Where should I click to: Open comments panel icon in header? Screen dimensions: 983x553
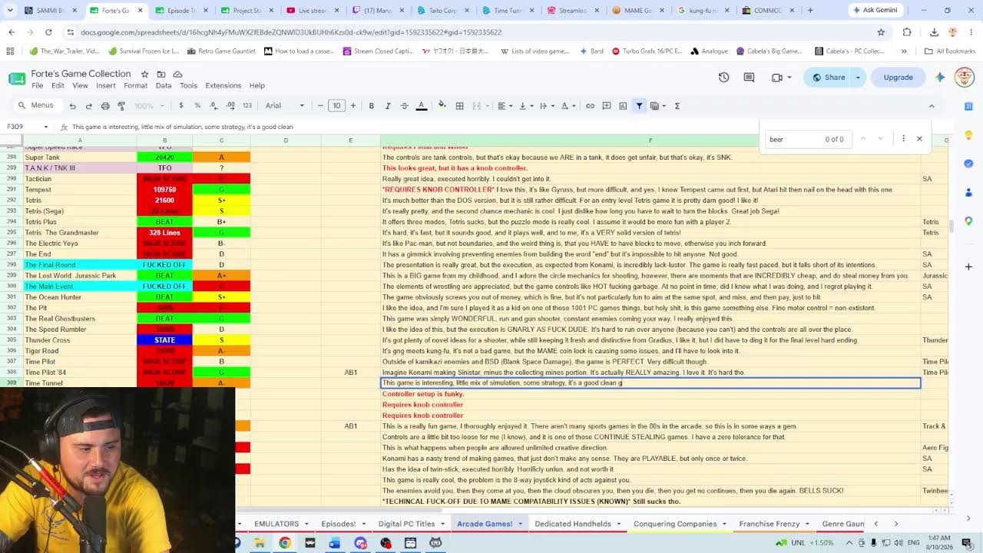tap(749, 77)
